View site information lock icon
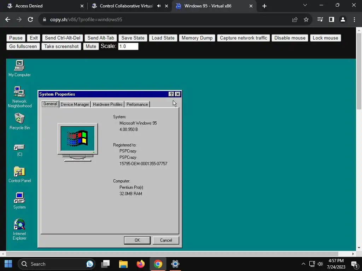This screenshot has height=271, width=362. pos(45,20)
